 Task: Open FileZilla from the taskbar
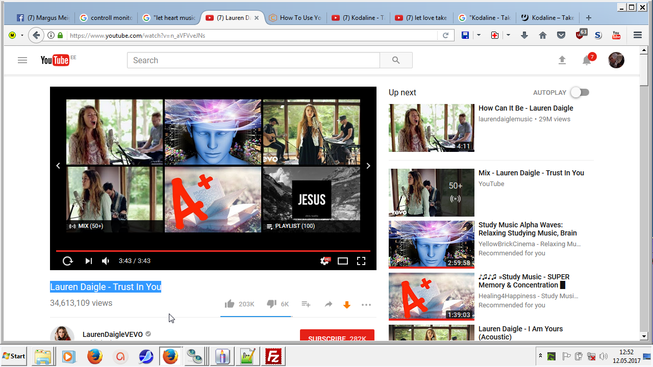(274, 356)
